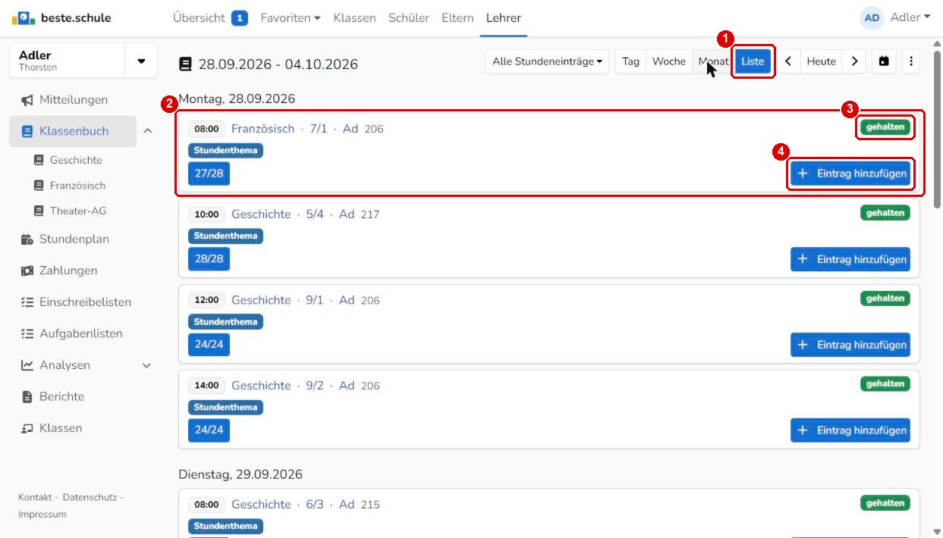Open the Übersicht tab
Screen dimensions: 943x538
(210, 17)
